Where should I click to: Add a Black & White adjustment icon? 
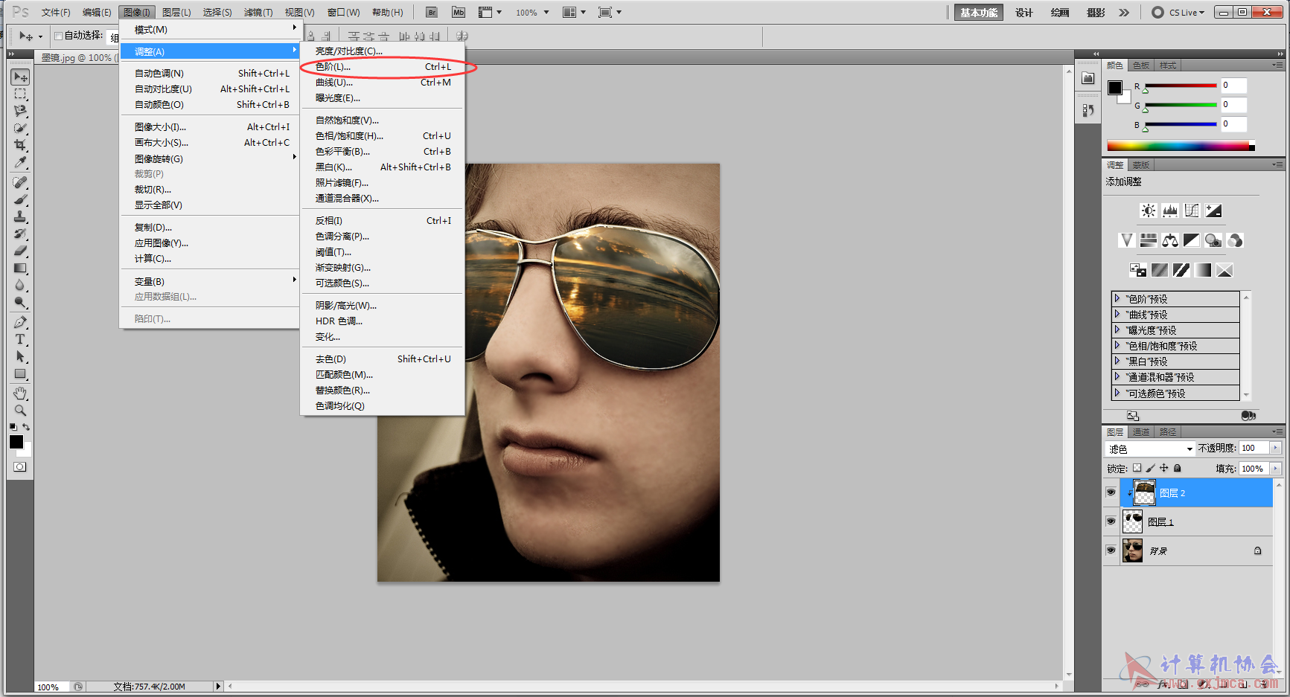coord(1192,240)
